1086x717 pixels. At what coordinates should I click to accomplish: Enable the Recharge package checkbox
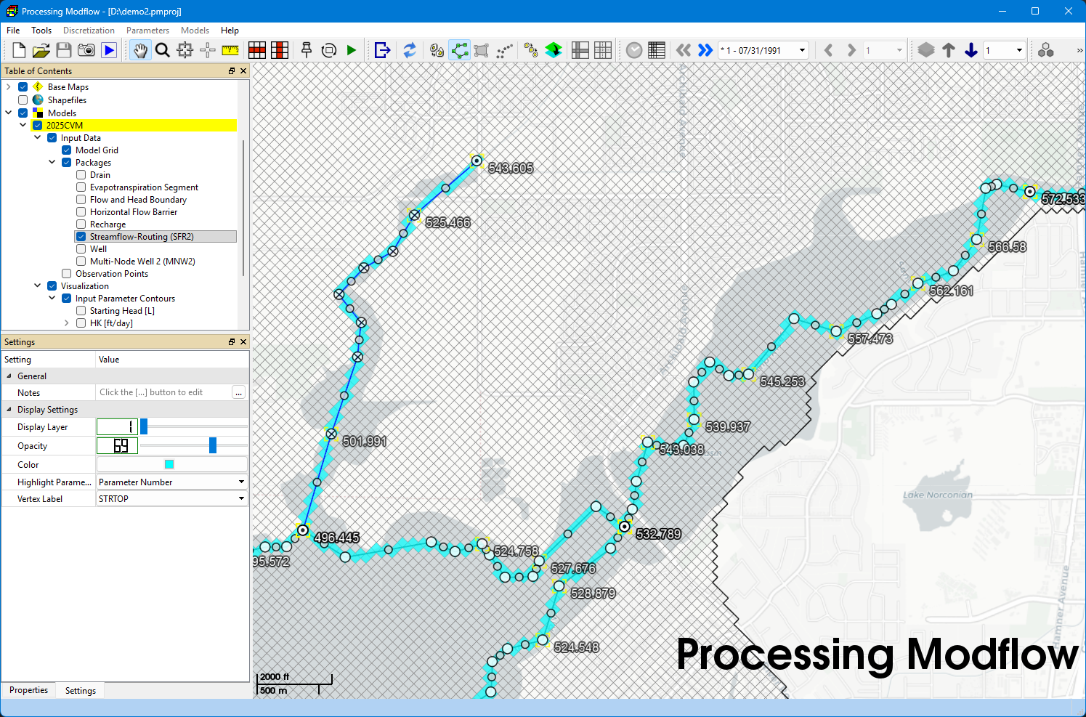tap(81, 224)
